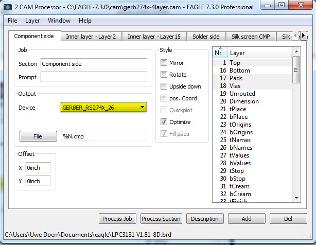This screenshot has height=245, width=316.
Task: Uncheck the Optimize checkbox
Action: point(165,122)
